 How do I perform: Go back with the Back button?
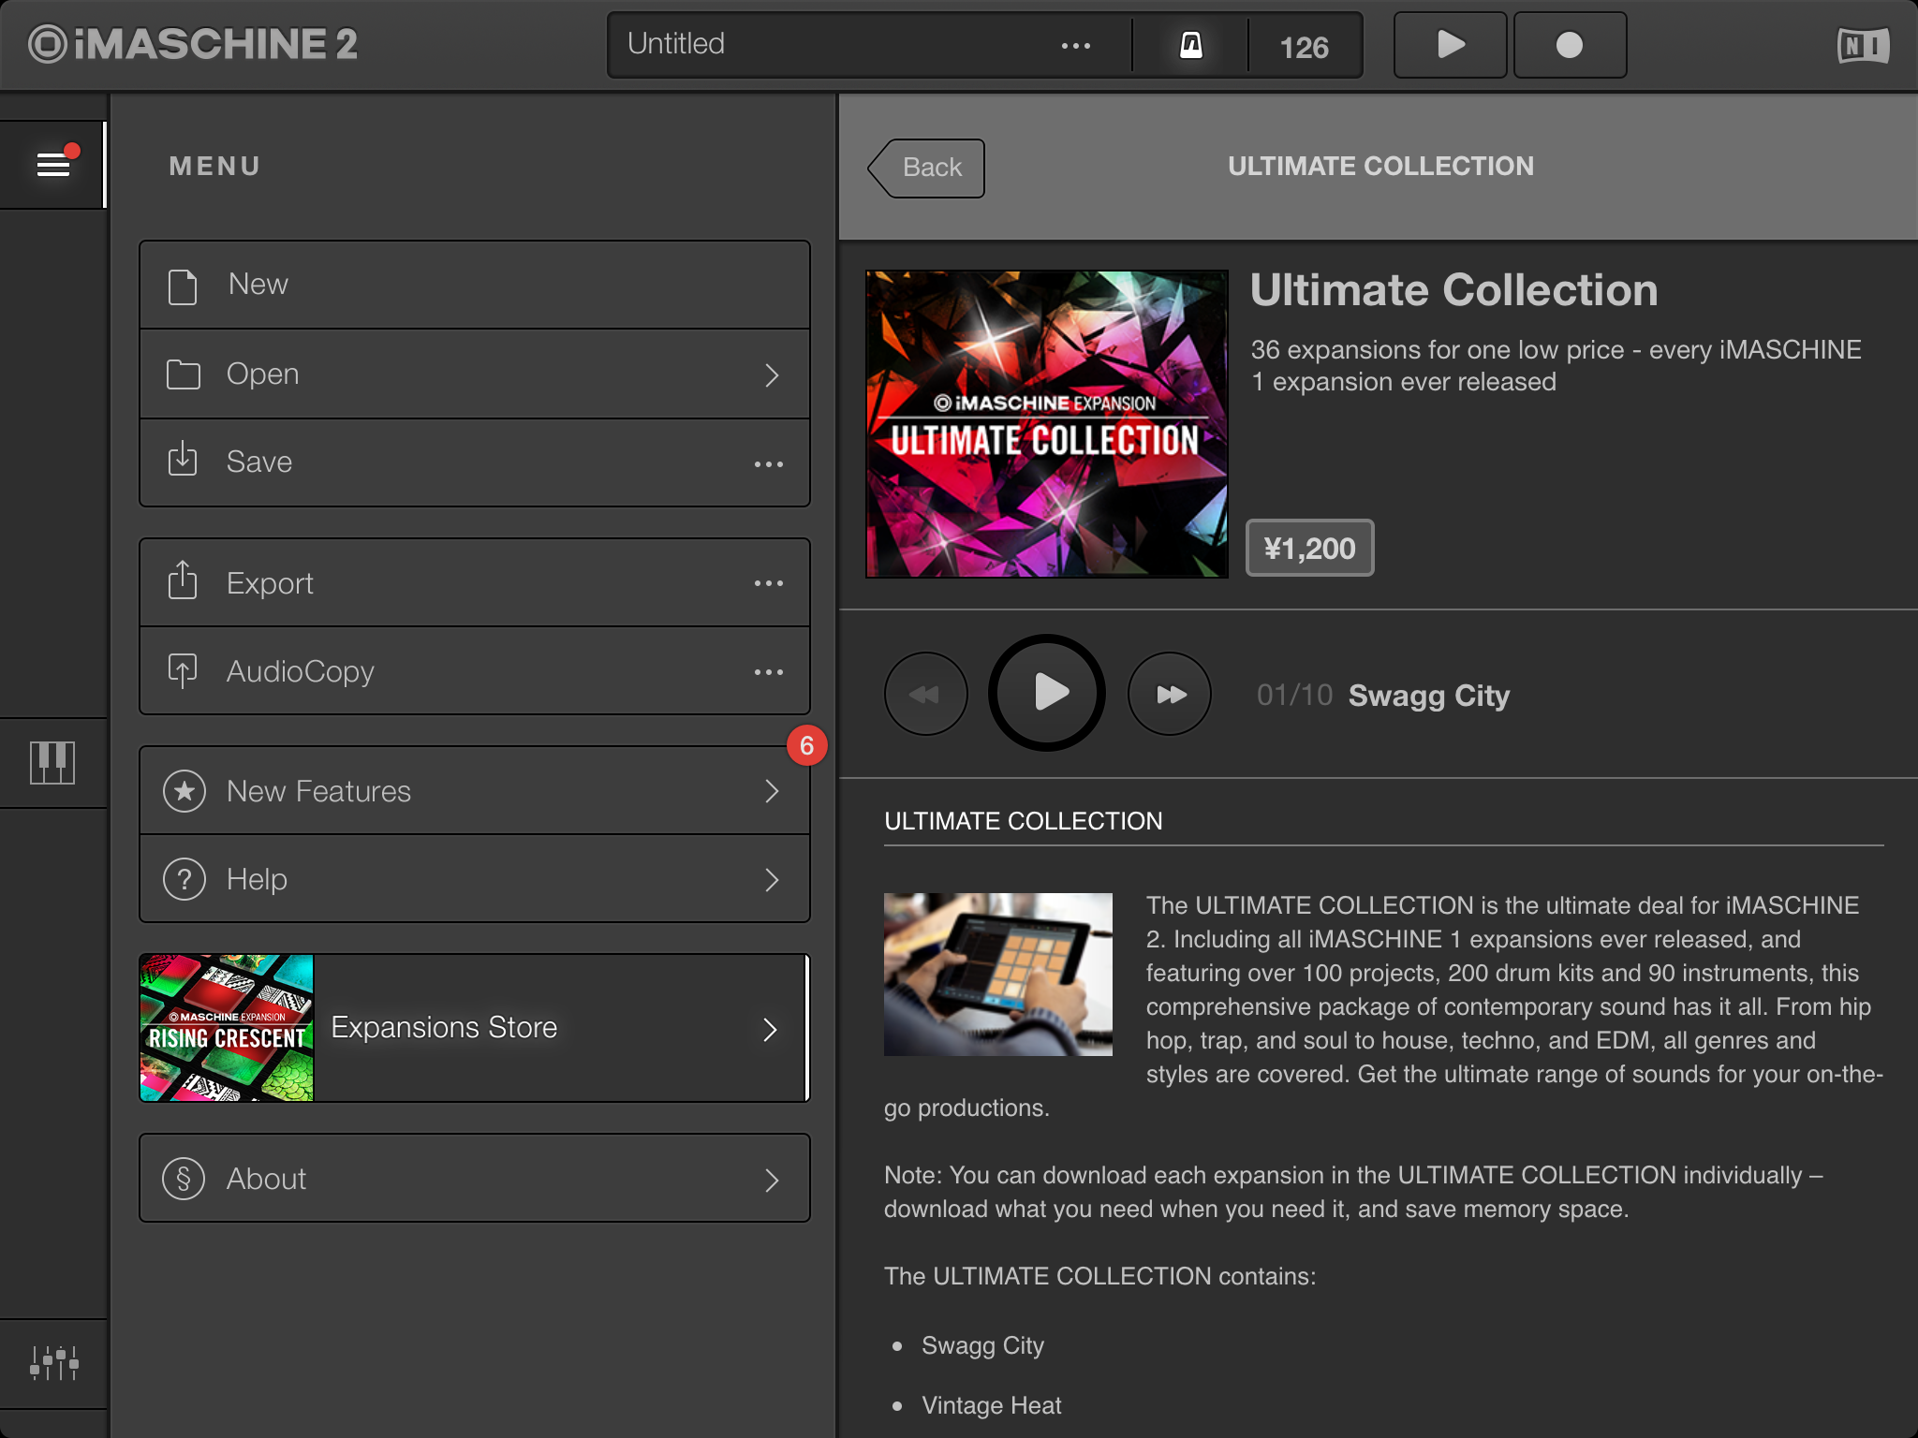(x=926, y=169)
